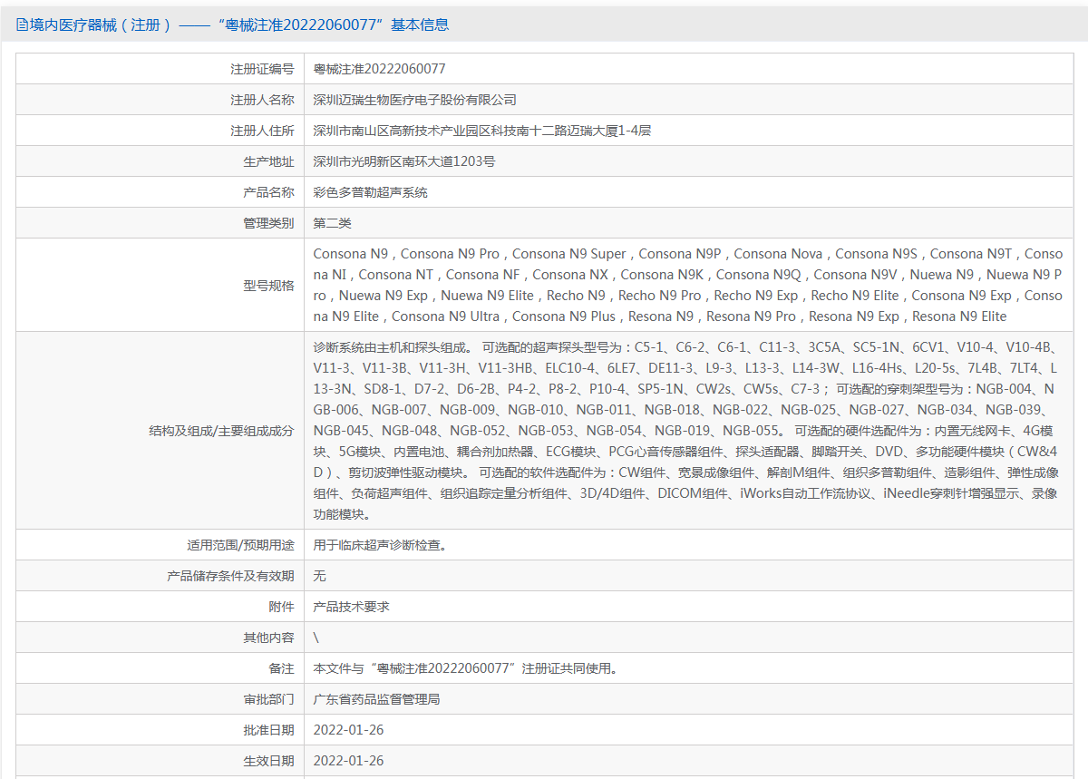
Task: Click the document icon beside the page title
Action: [x=23, y=25]
